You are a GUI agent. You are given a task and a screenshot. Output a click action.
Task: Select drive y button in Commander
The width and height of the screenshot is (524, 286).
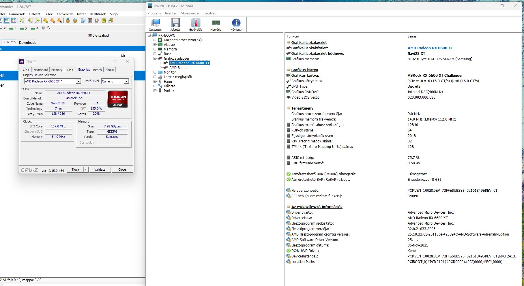[24, 28]
